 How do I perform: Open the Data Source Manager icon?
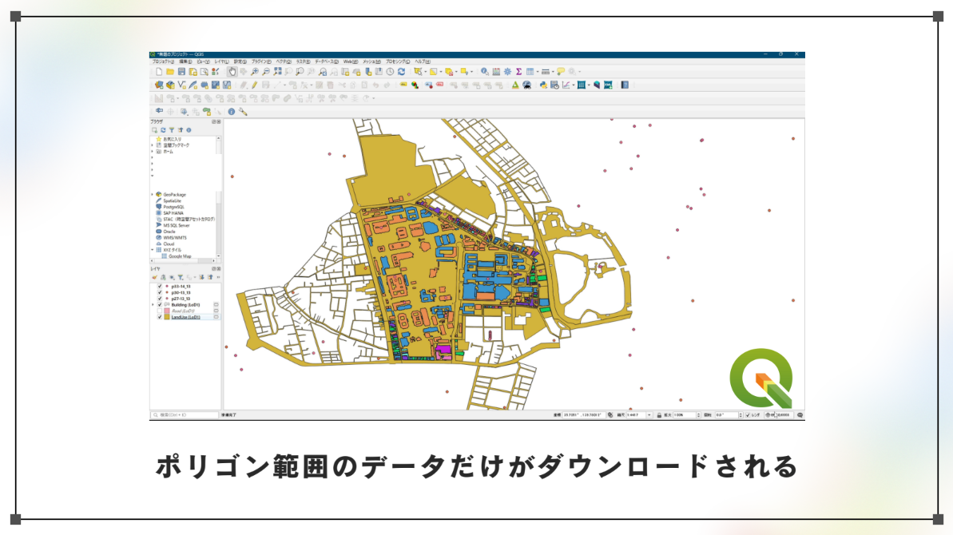point(159,85)
